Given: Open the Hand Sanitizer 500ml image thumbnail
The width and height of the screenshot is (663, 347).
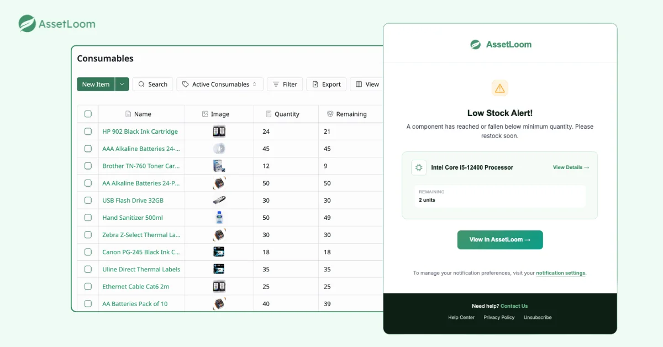Looking at the screenshot, I should tap(219, 218).
